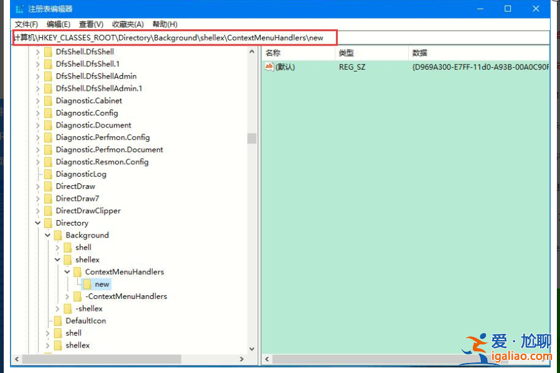Select the Diagnostic.Config folder icon
560x373 pixels.
pos(48,113)
